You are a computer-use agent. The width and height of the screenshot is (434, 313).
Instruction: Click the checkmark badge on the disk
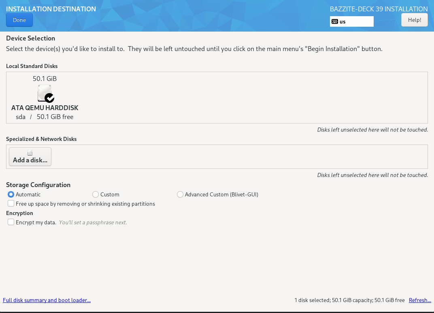click(x=49, y=98)
